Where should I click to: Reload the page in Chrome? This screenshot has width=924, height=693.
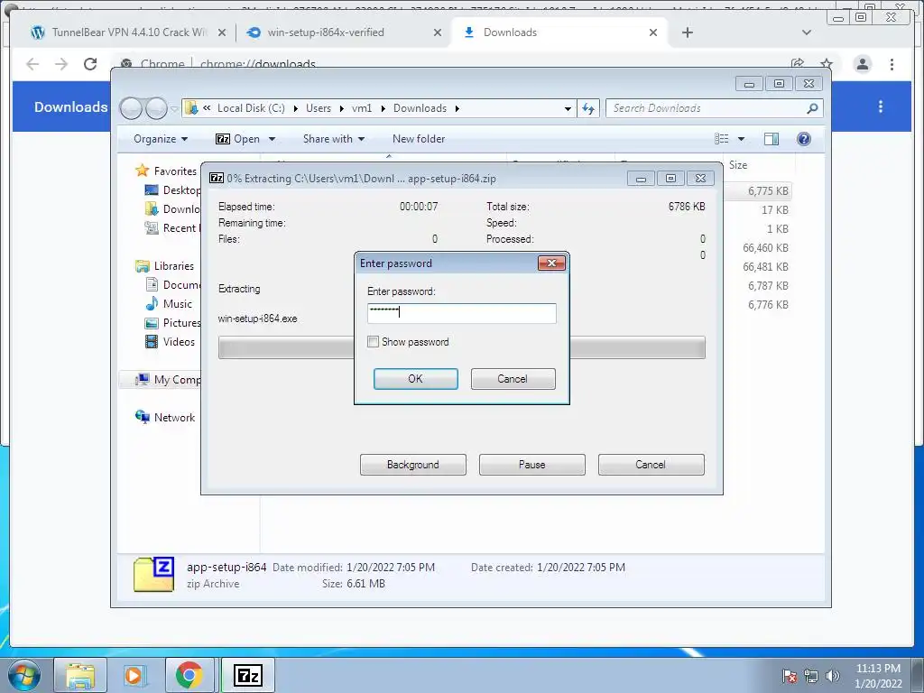tap(90, 64)
